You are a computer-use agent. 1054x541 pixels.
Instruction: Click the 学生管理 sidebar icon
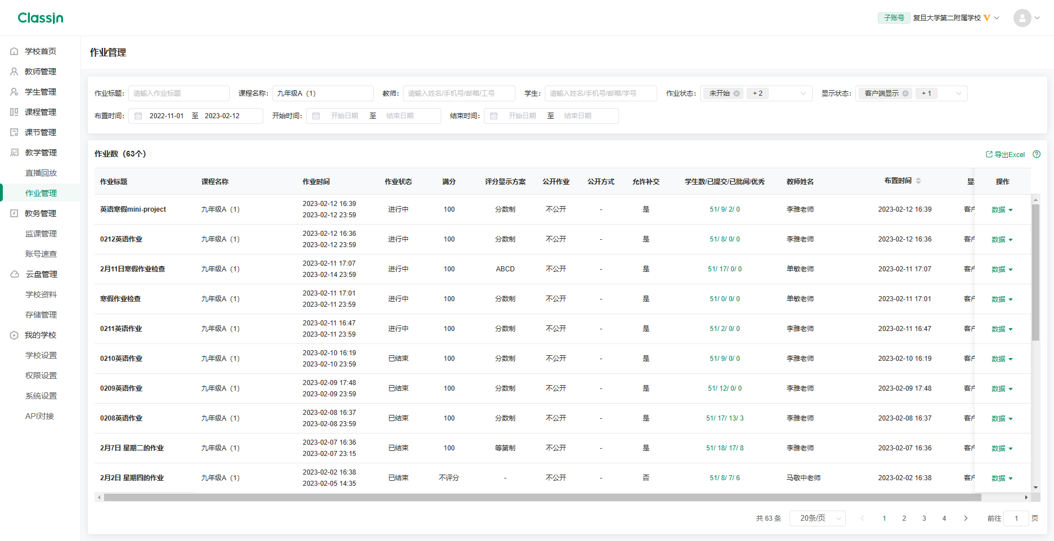[x=14, y=92]
